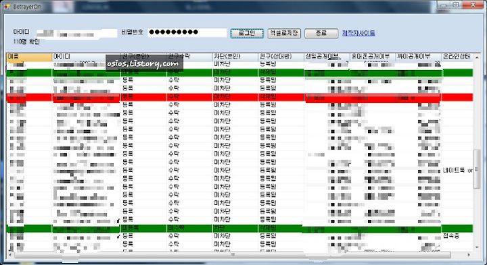The image size is (487, 265).
Task: Click the horizontal scrollbar right arrow
Action: click(469, 255)
